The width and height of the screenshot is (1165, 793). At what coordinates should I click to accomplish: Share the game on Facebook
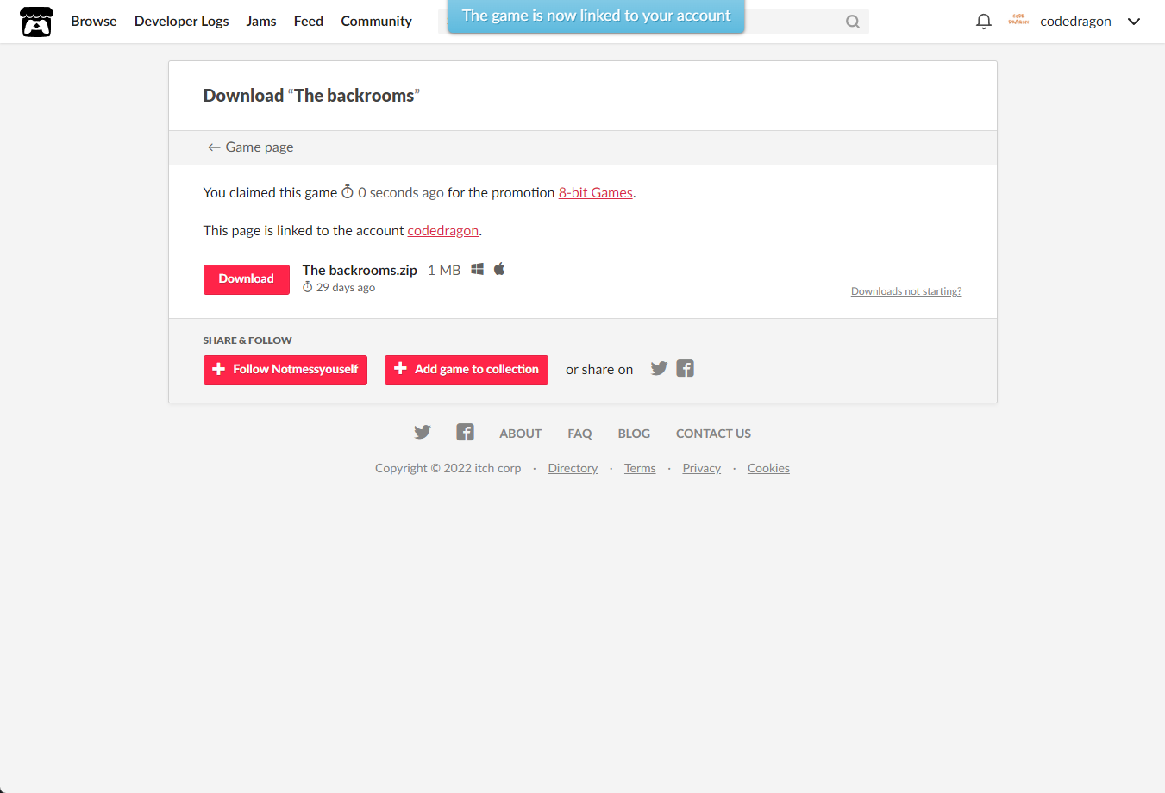point(685,369)
